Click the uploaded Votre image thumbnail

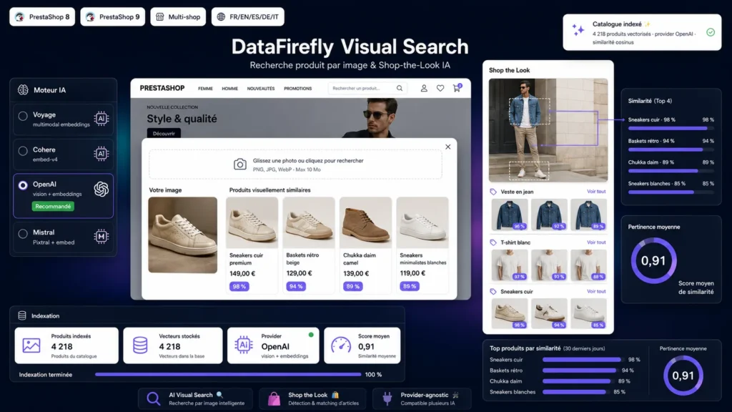(x=182, y=235)
